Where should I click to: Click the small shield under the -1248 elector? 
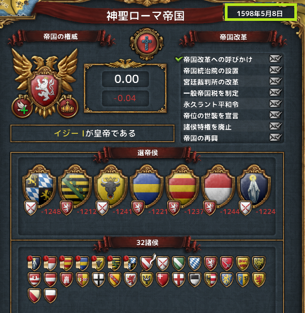pos(30,208)
